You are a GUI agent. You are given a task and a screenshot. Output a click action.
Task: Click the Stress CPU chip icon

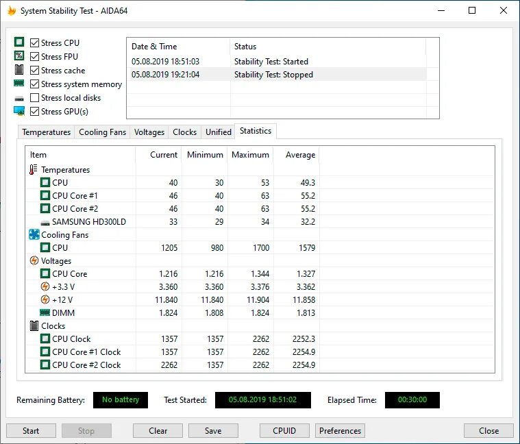[19, 42]
